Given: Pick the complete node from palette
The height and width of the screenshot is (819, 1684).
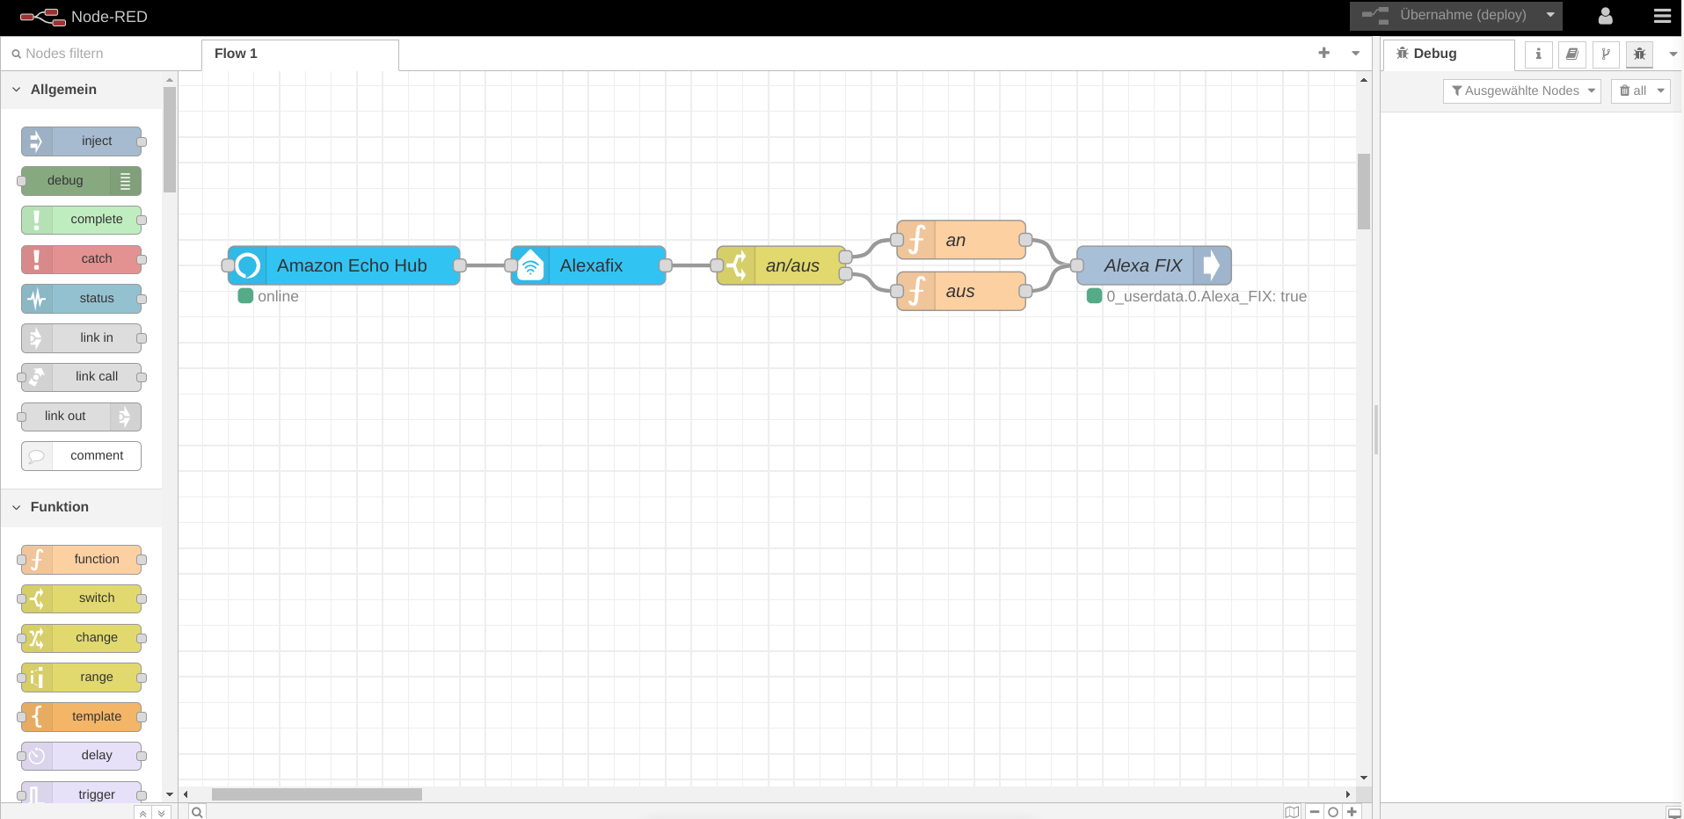Looking at the screenshot, I should [81, 220].
